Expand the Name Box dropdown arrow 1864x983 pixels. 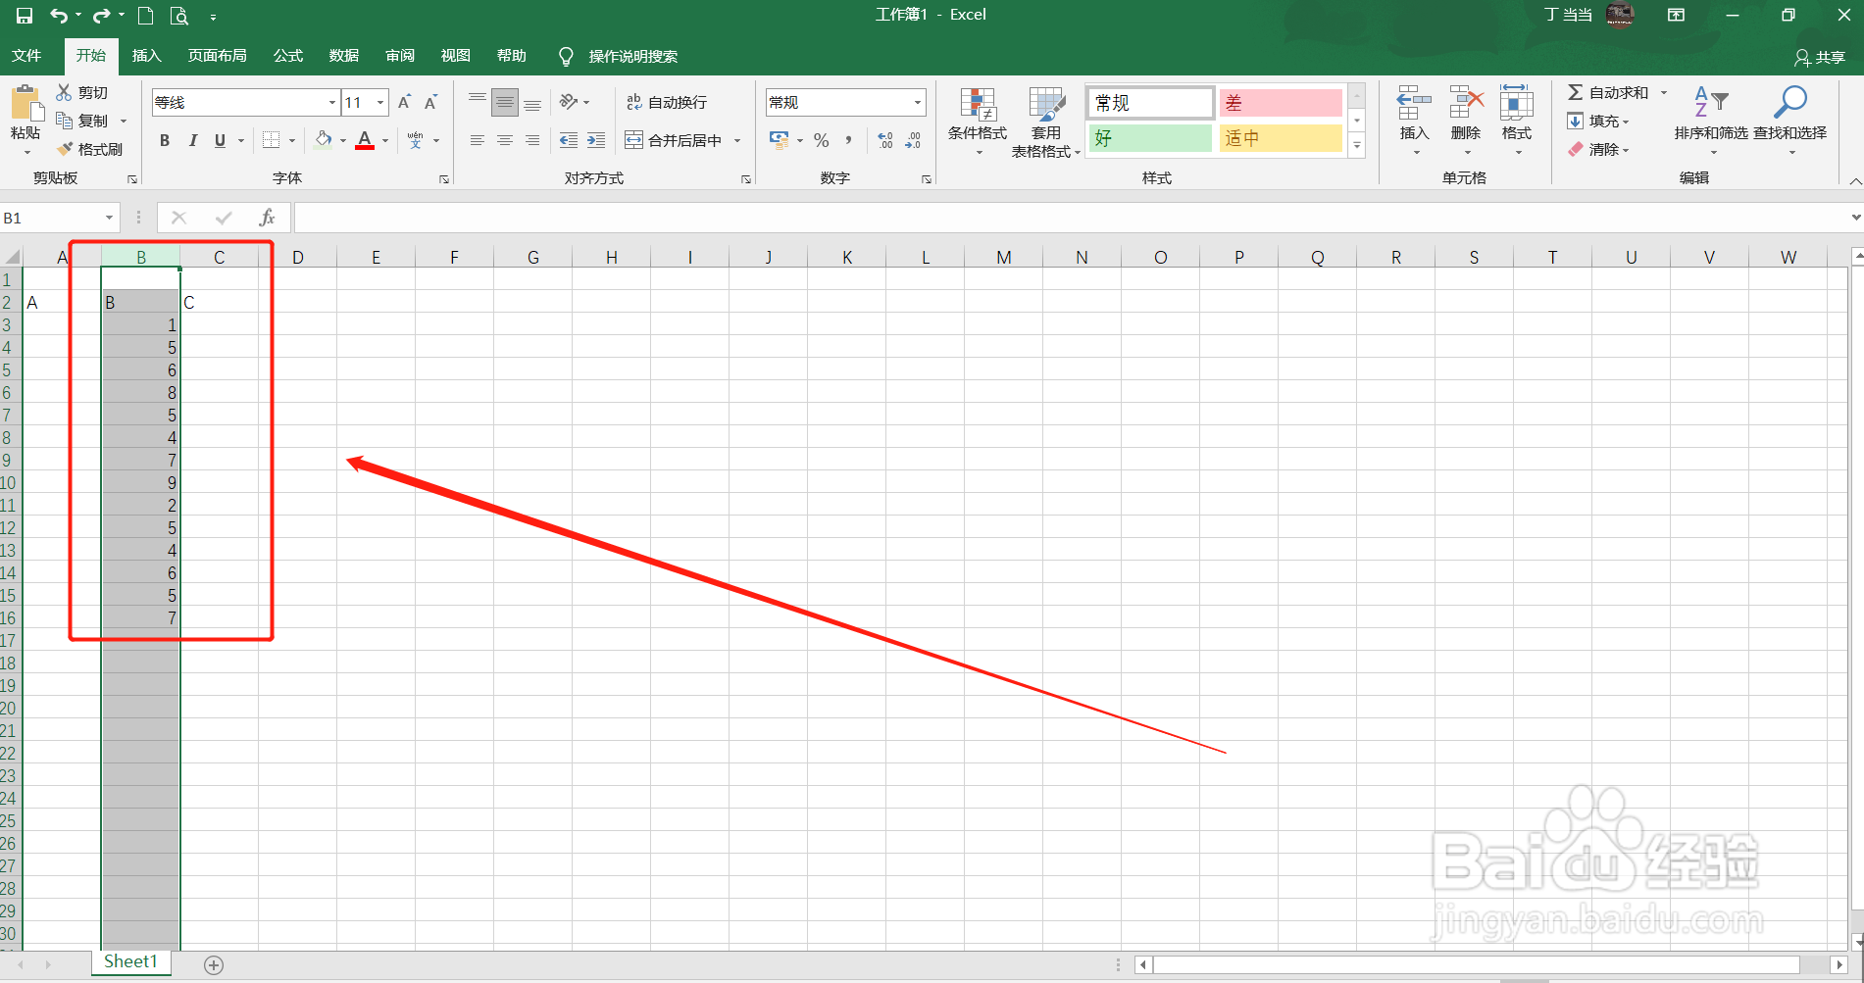click(x=109, y=218)
